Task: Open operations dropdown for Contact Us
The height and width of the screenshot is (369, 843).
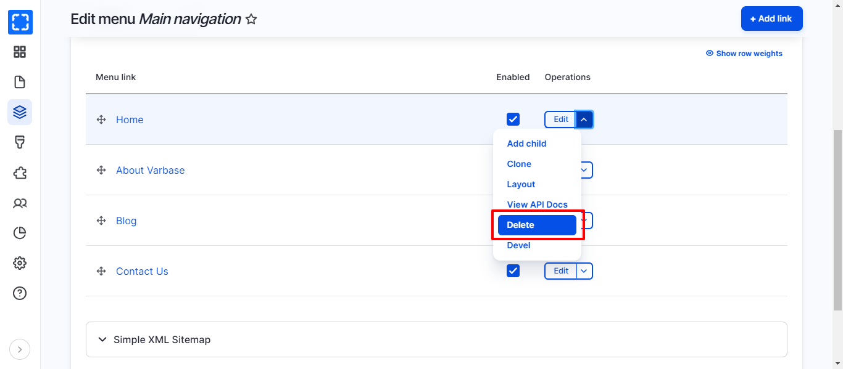Action: coord(584,271)
